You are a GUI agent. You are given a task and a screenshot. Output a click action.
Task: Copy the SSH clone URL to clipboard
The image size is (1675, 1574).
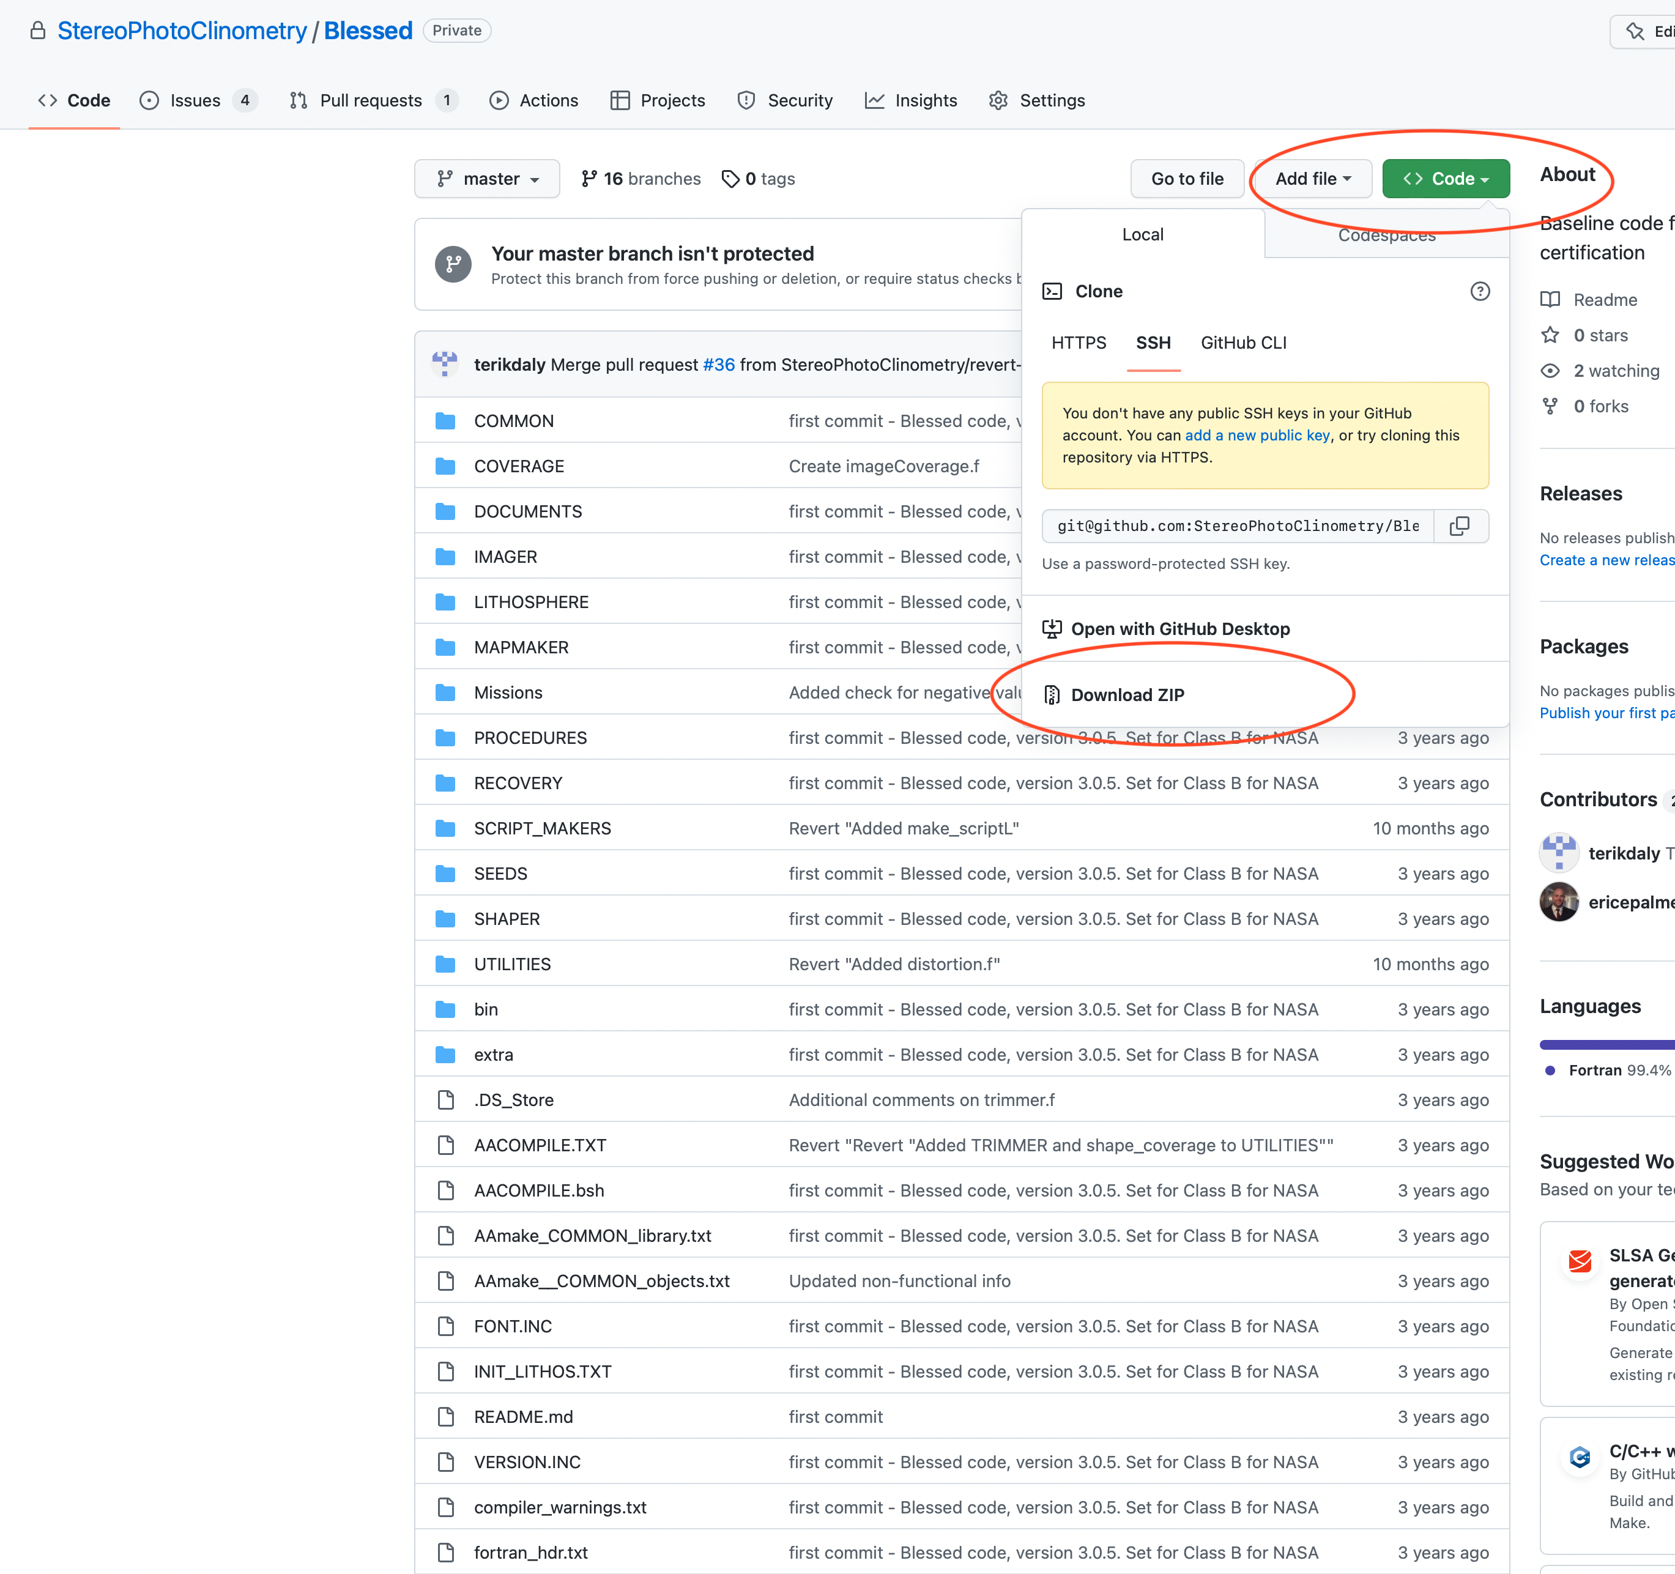coord(1459,526)
